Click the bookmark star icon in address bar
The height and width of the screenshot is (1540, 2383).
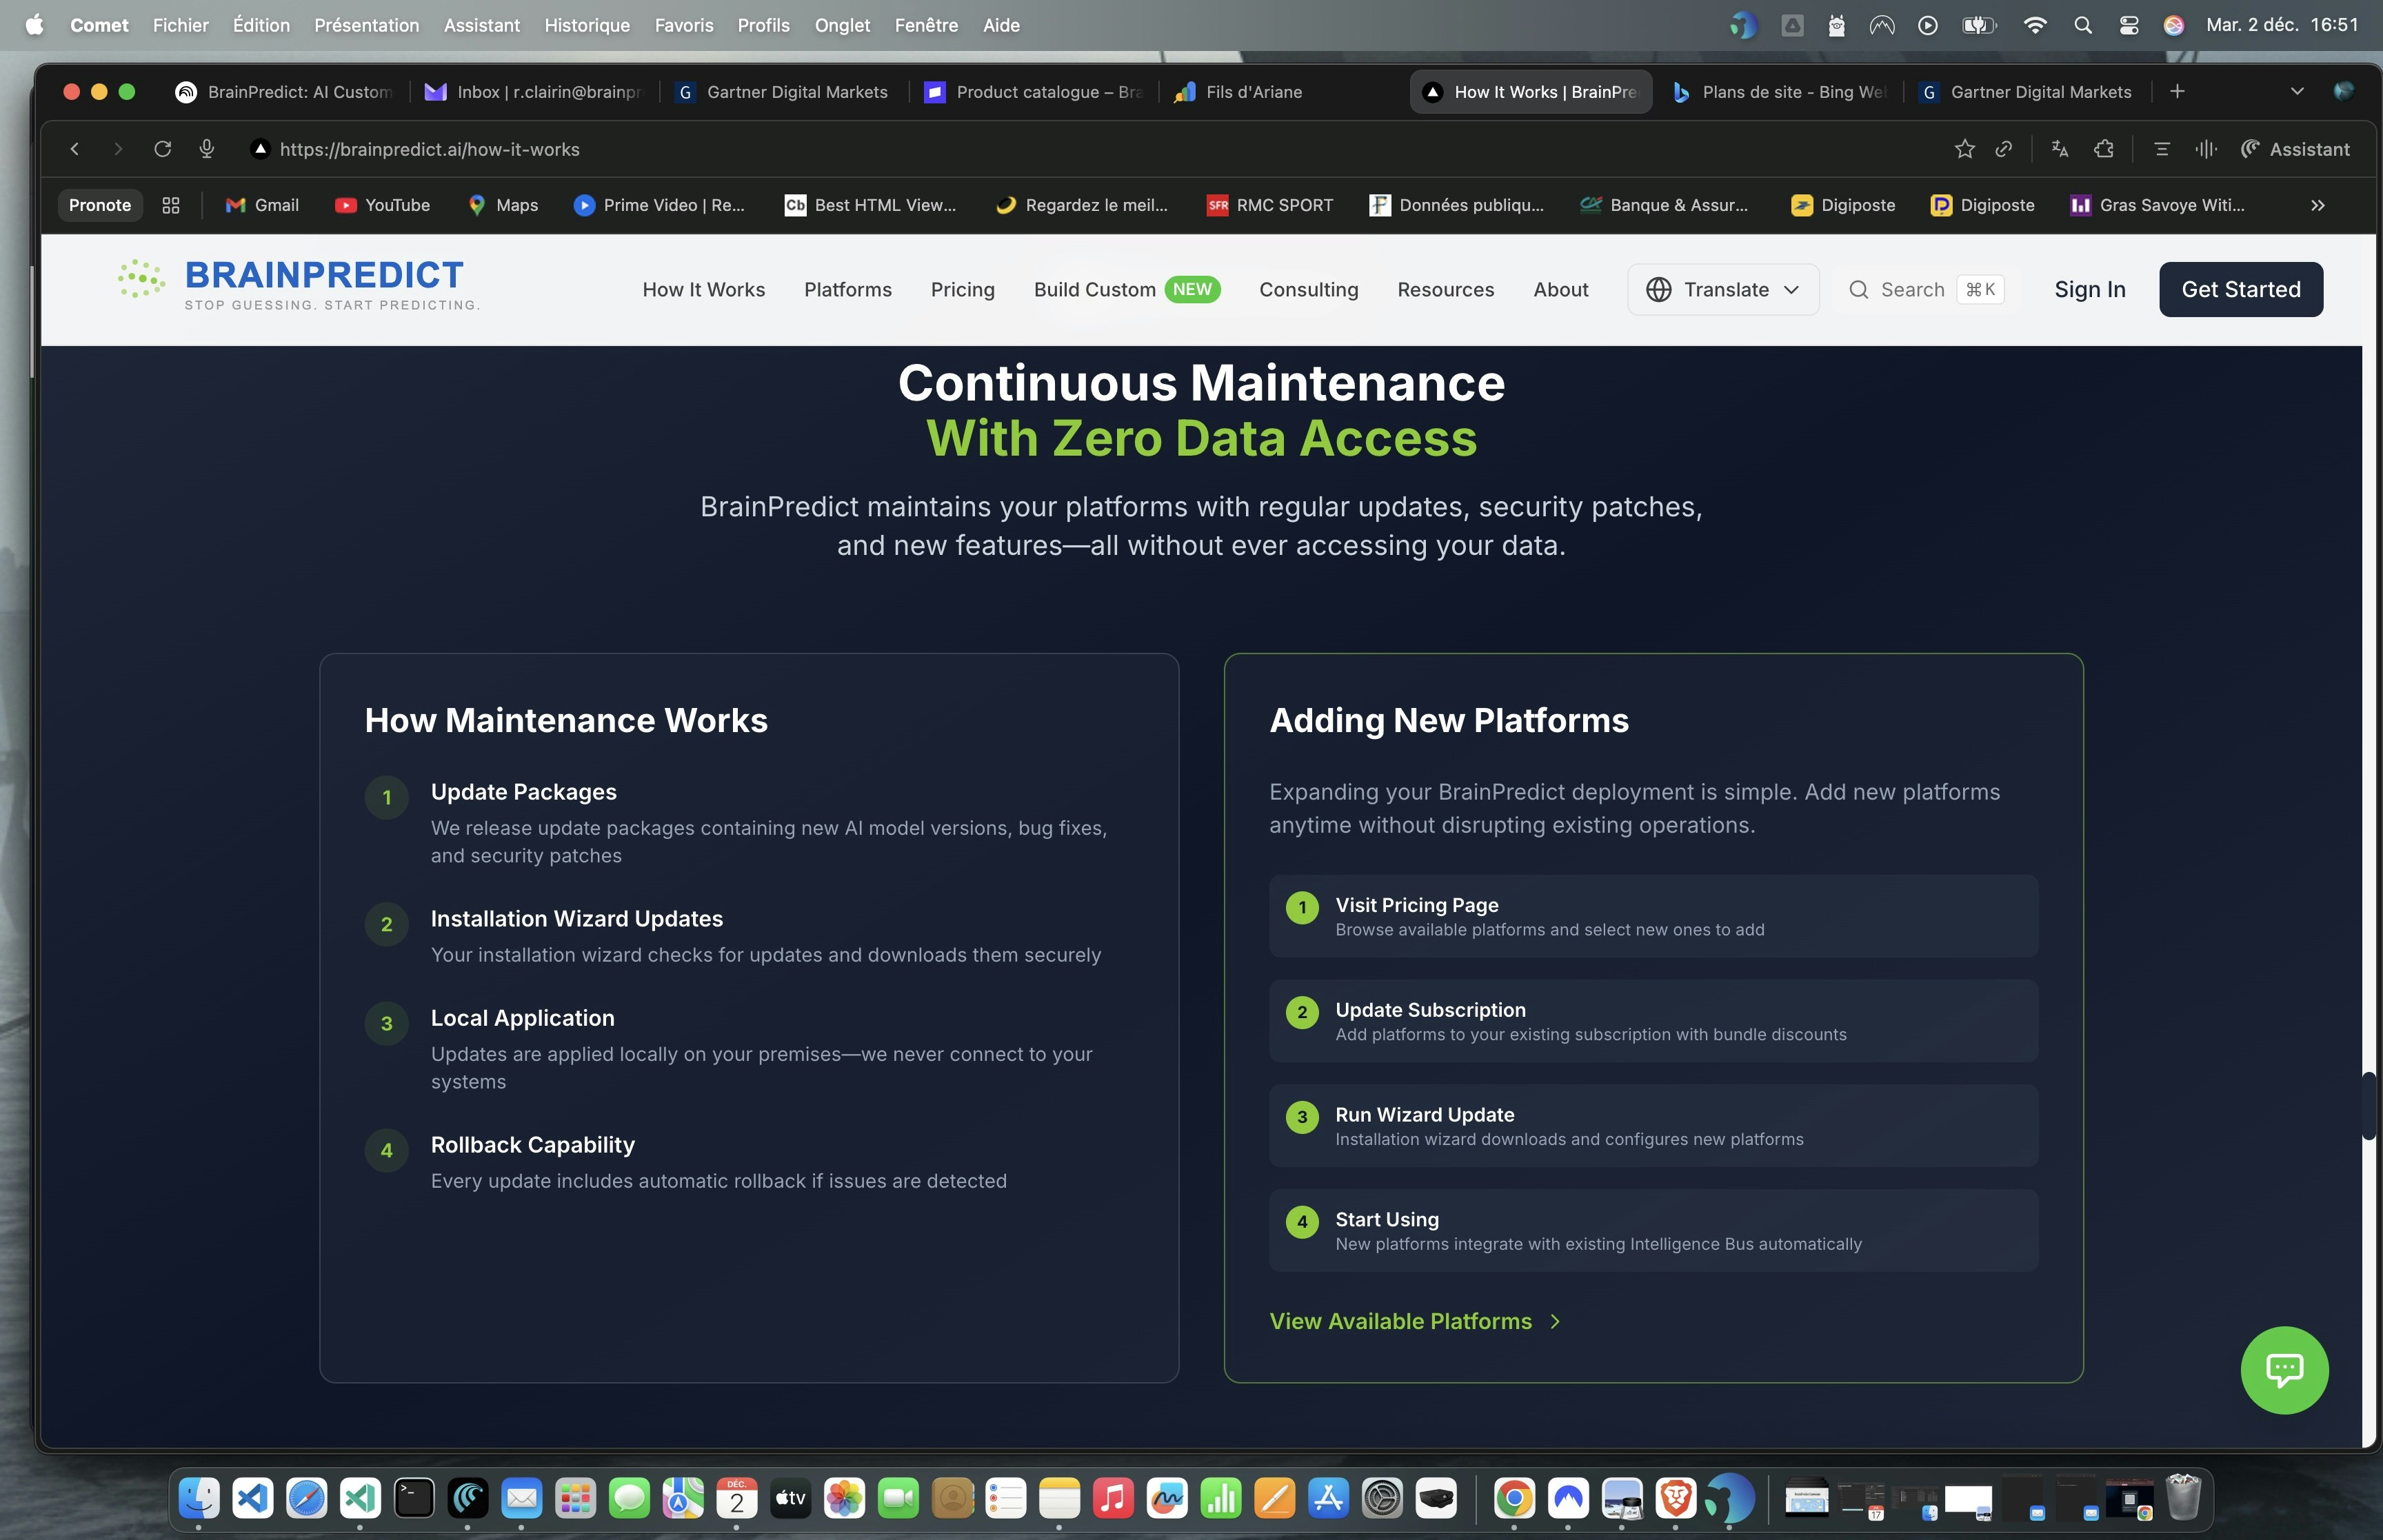1964,149
